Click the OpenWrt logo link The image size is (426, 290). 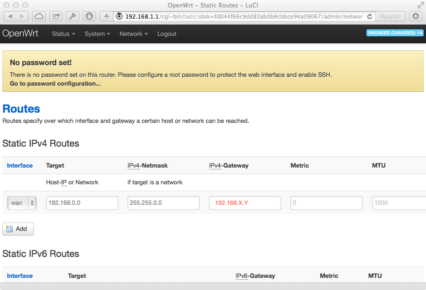[20, 34]
